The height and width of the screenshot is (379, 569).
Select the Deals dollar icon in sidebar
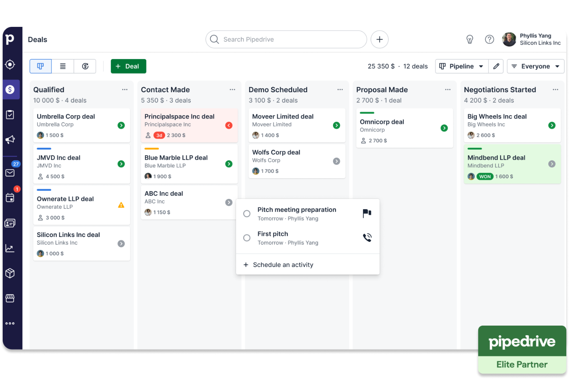[x=10, y=89]
